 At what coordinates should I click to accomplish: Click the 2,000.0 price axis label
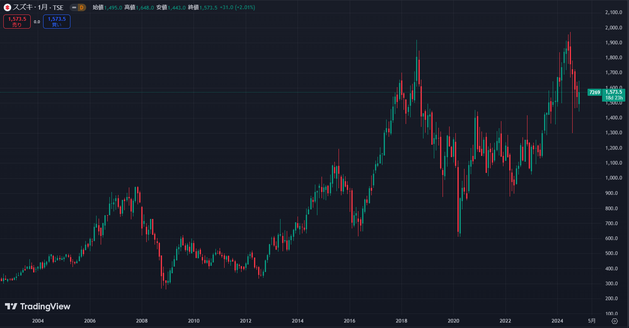point(614,28)
